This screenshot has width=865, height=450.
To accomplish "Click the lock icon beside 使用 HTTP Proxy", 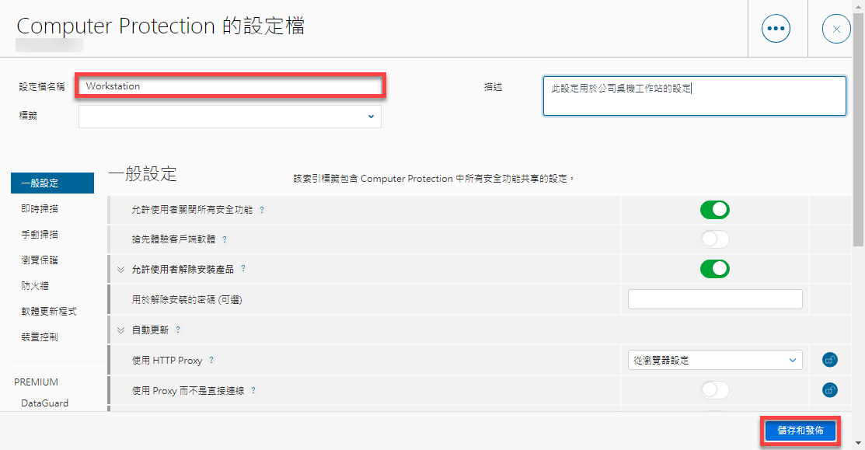I will click(829, 360).
